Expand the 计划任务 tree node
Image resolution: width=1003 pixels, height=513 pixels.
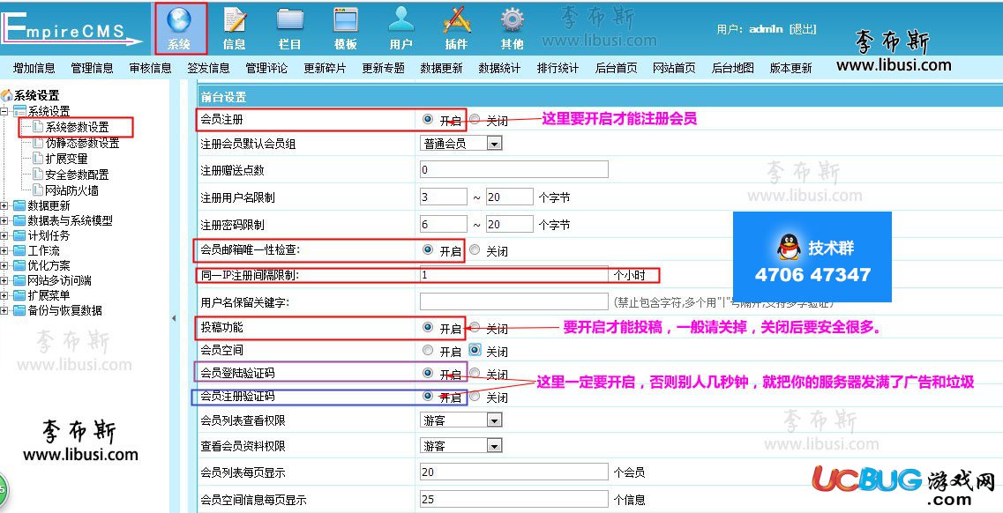click(4, 235)
